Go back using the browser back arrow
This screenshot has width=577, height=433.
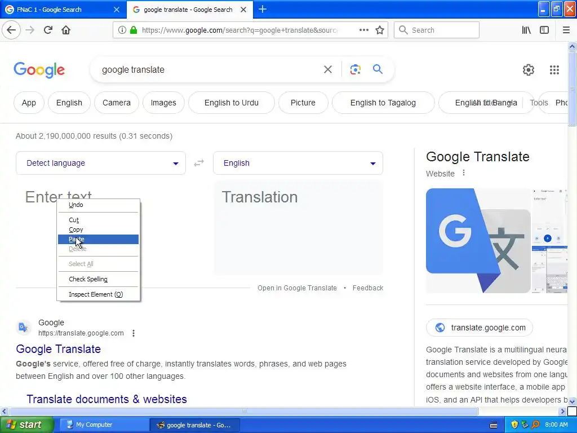click(11, 30)
